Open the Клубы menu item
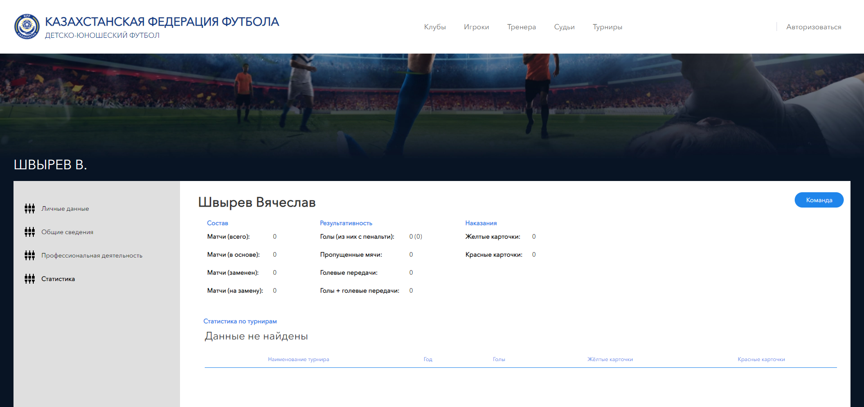Viewport: 864px width, 407px height. 435,27
